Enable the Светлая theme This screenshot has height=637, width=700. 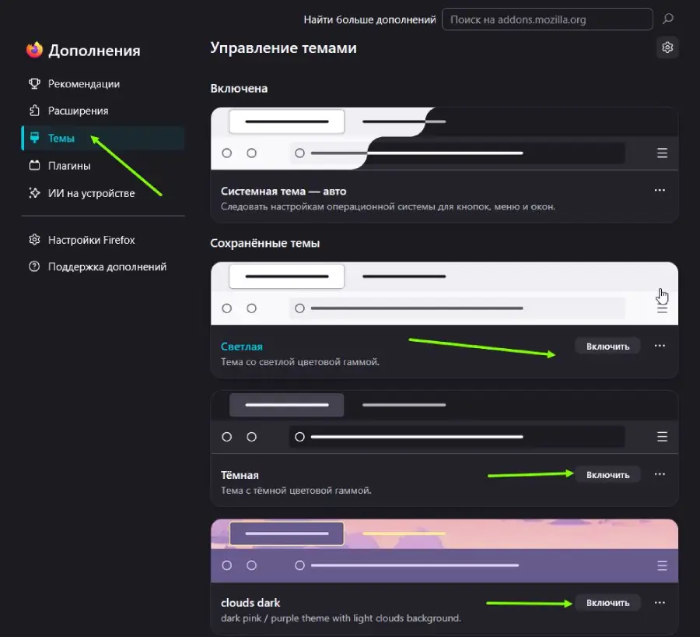(607, 347)
